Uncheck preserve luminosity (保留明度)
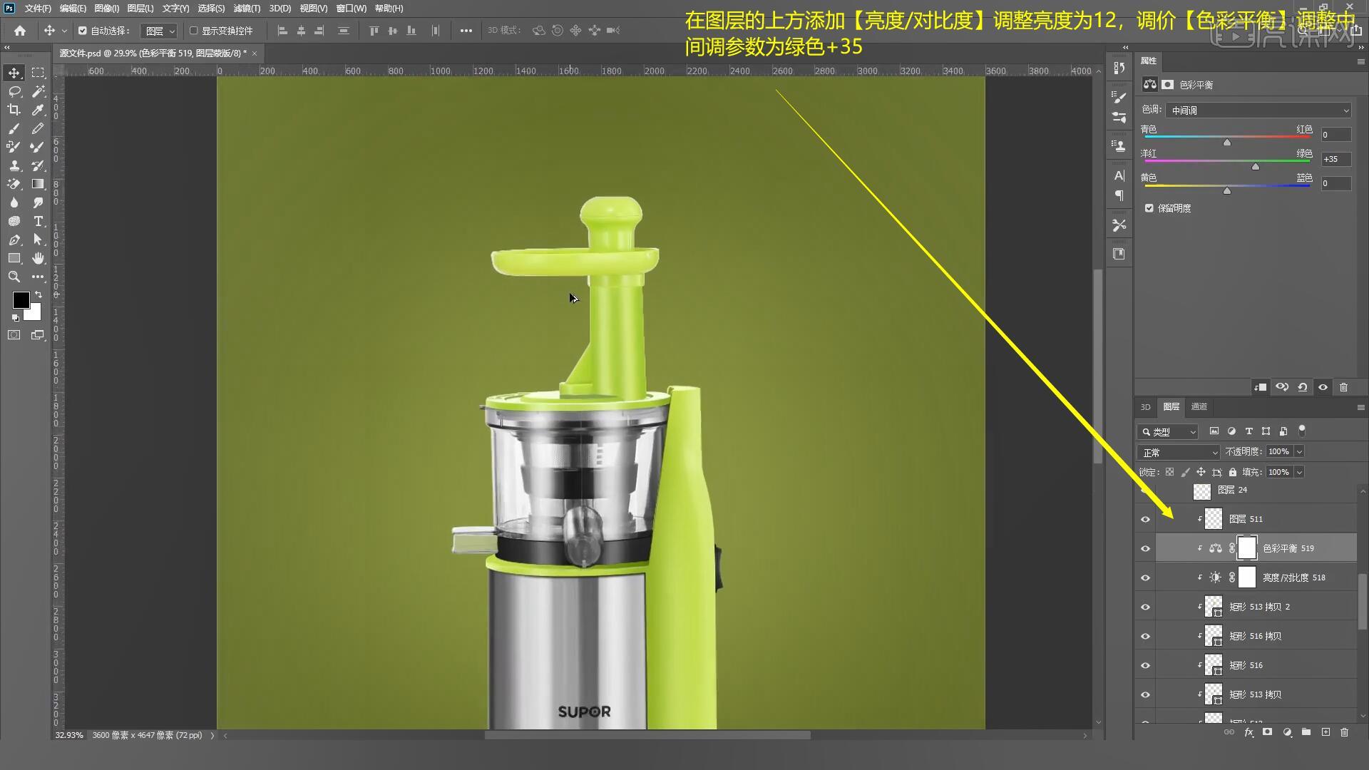 [1149, 208]
